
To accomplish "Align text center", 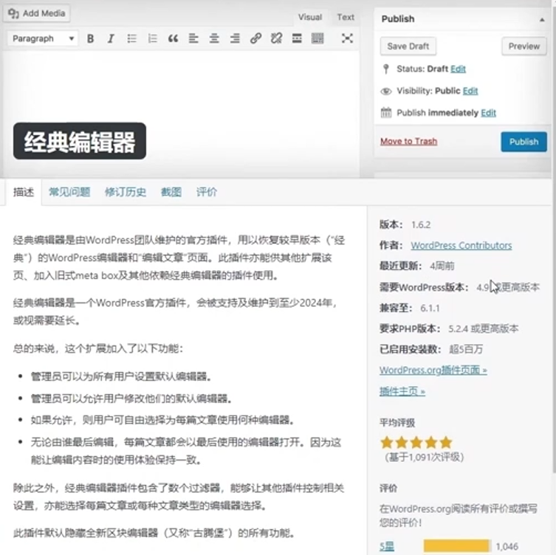I will [214, 38].
